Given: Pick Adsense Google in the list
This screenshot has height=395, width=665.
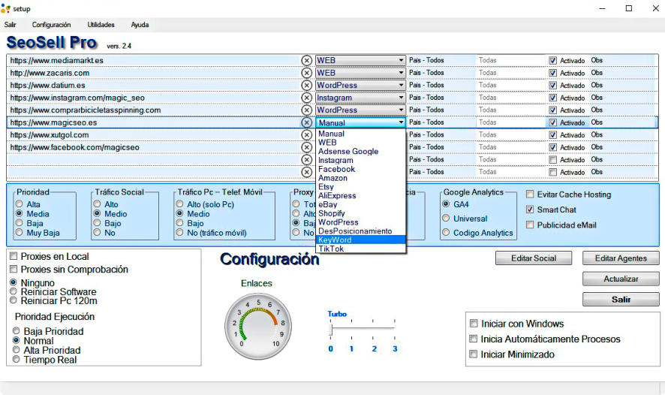Looking at the screenshot, I should [x=361, y=152].
